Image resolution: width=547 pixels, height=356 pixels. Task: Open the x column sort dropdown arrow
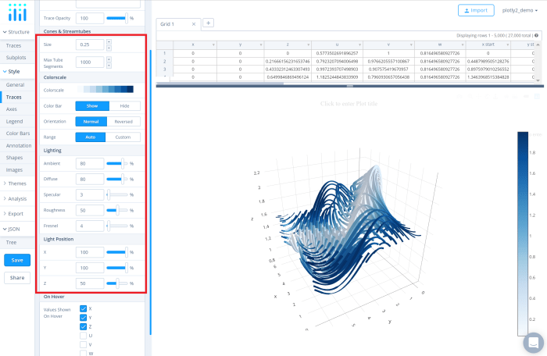point(213,44)
